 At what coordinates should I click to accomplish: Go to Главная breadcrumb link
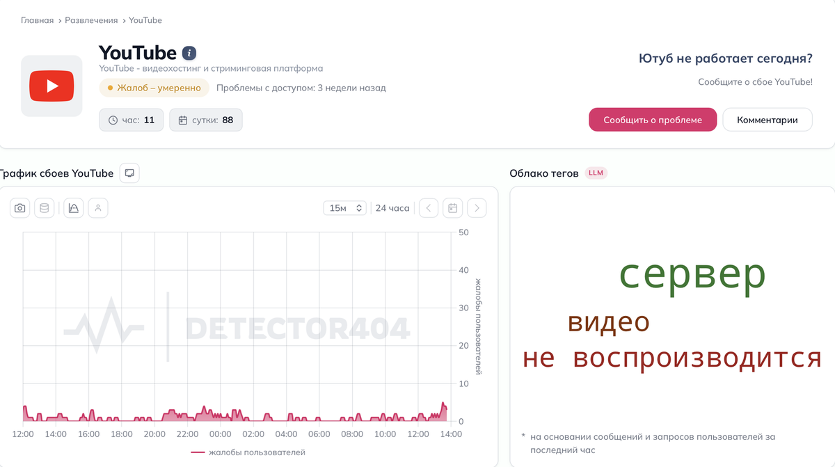coord(37,20)
